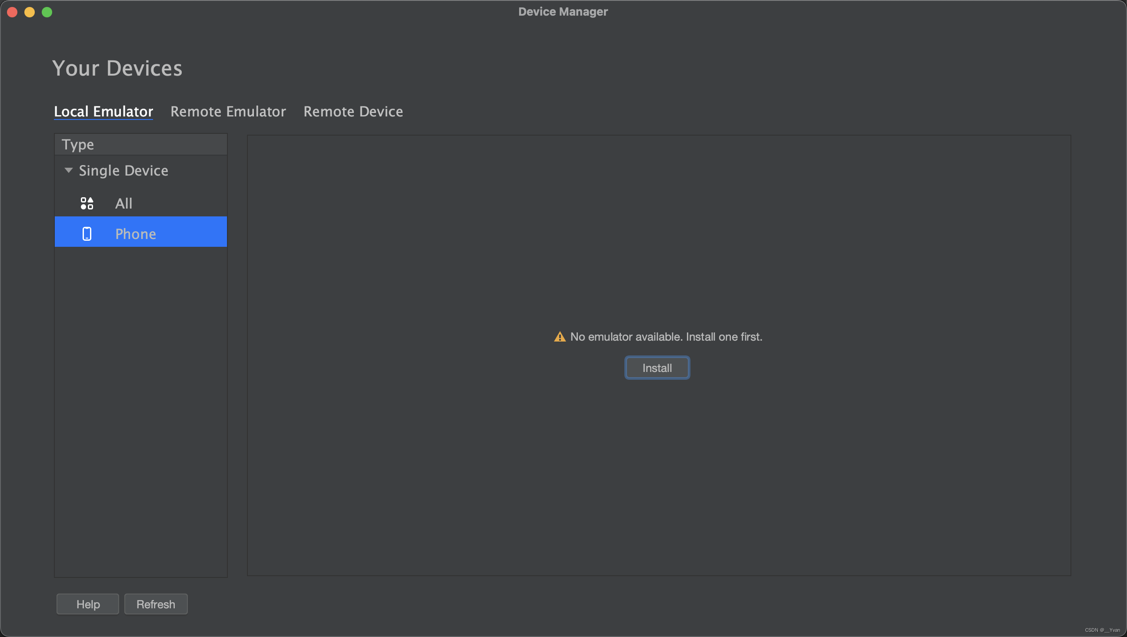Screen dimensions: 1127x637
Task: Switch to the Local Emulator tab
Action: pyautogui.click(x=103, y=112)
